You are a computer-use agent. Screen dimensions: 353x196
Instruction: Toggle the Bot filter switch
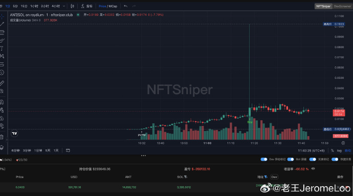click(291, 159)
